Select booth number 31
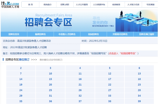The image size is (158, 104). (x=50, y=96)
